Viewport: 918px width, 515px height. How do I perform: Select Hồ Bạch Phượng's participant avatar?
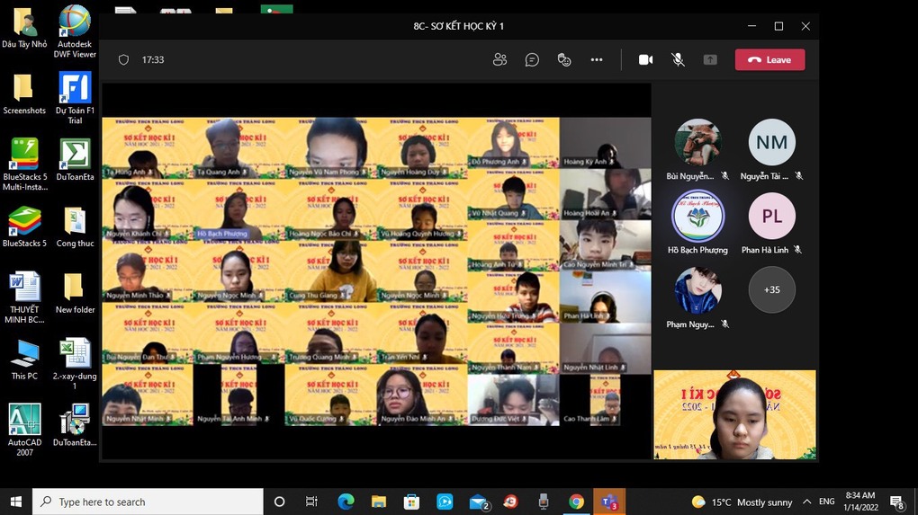coord(697,217)
